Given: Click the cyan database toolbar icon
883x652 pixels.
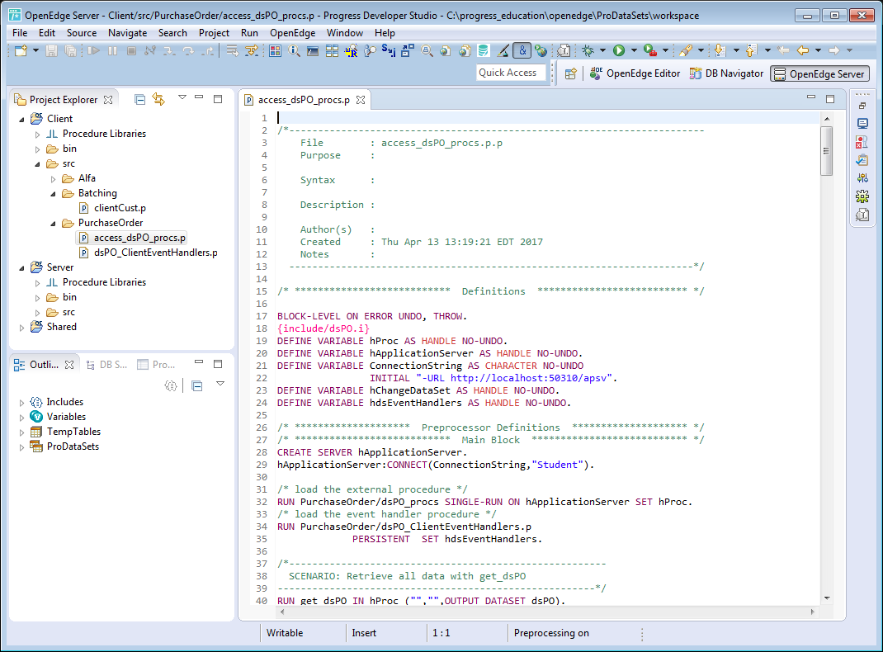Looking at the screenshot, I should point(483,50).
